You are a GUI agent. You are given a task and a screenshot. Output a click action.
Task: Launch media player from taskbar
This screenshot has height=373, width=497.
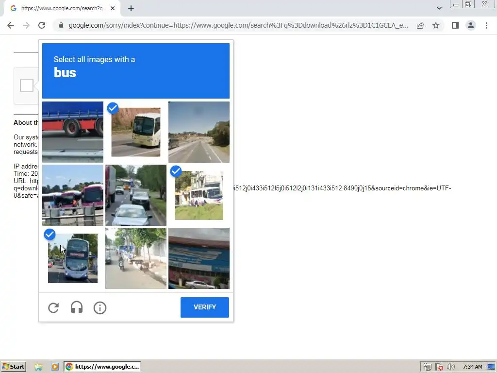(55, 367)
